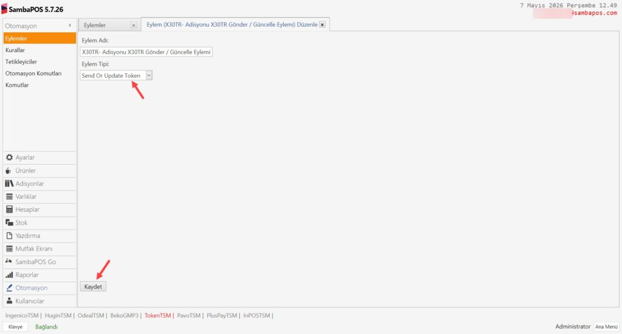622x334 pixels.
Task: Open the TokenTSM link
Action: [x=157, y=315]
